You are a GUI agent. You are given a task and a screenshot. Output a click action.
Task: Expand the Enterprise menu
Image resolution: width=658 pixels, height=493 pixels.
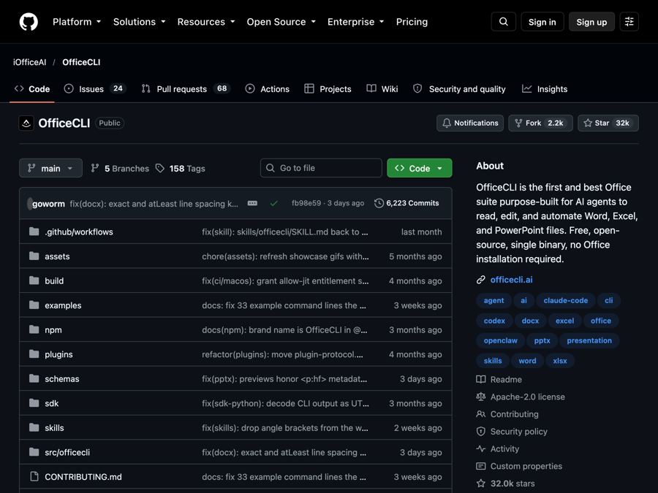[x=356, y=22]
